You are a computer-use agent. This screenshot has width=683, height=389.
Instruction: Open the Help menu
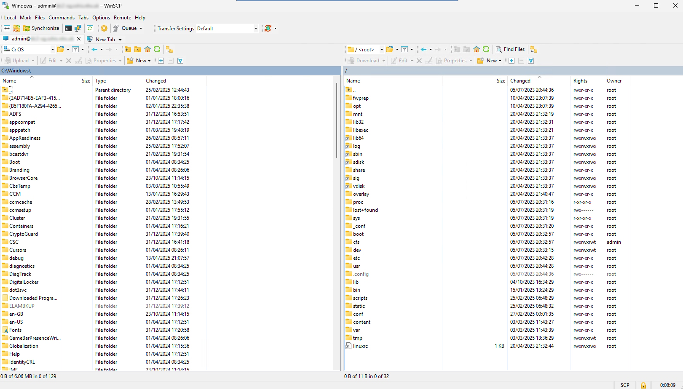point(140,18)
